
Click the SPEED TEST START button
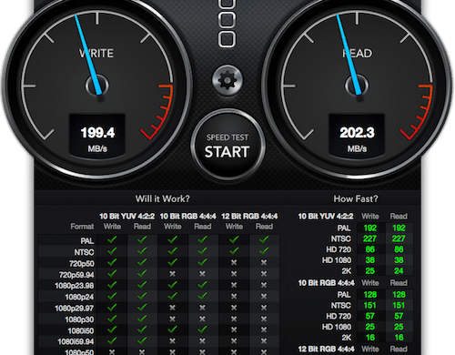point(227,146)
